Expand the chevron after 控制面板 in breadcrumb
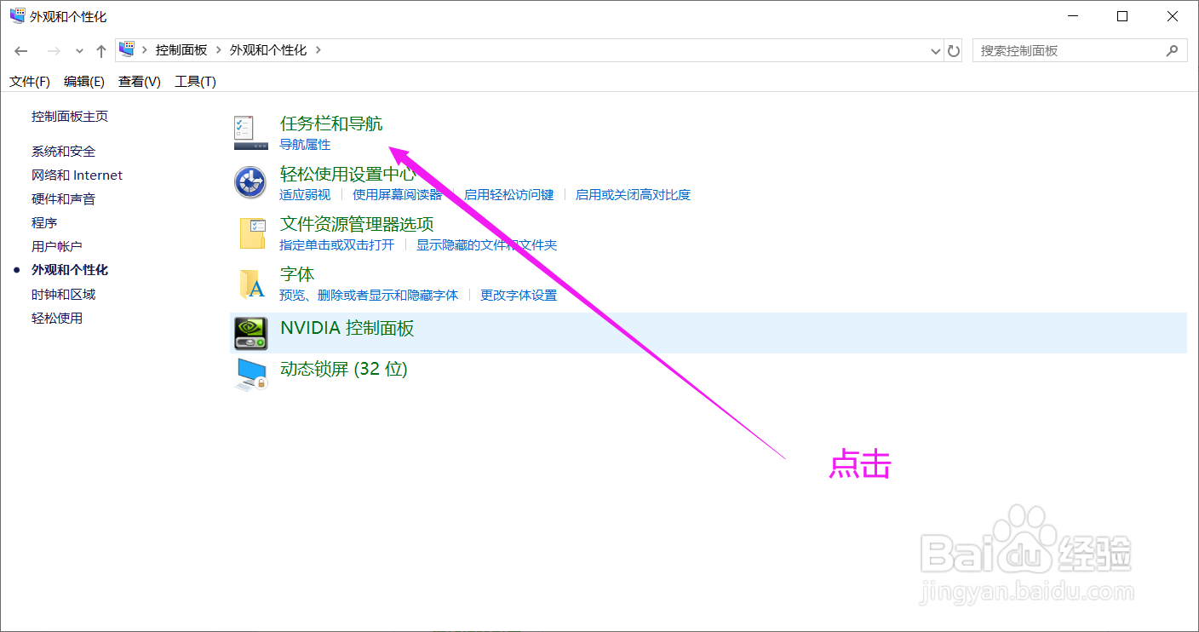The image size is (1199, 632). tap(219, 50)
